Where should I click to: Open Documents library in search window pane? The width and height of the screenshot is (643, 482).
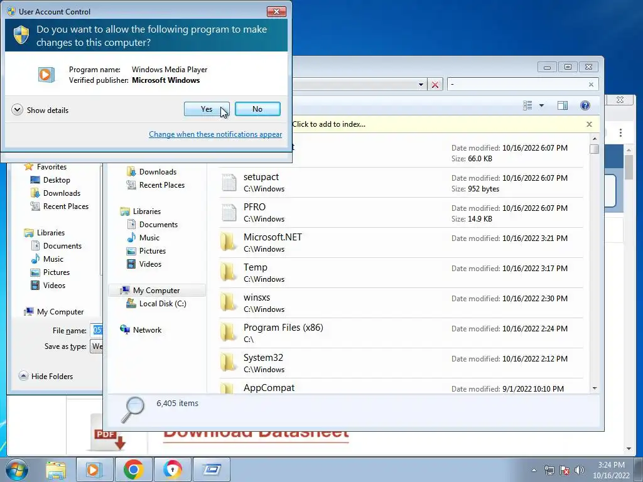point(153,225)
